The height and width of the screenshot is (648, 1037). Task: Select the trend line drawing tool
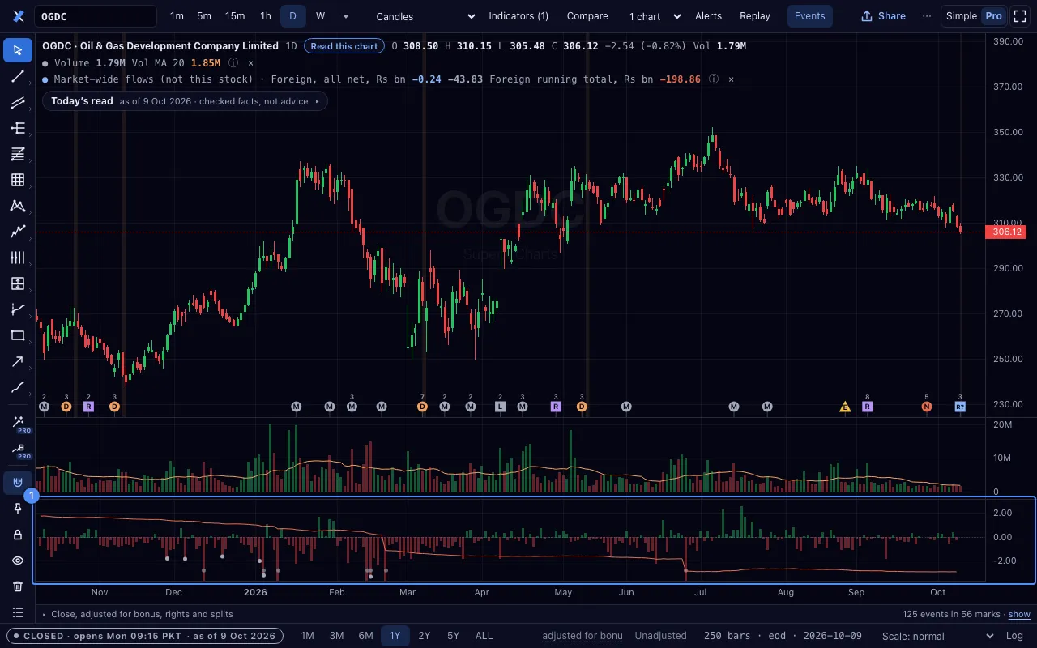click(x=18, y=76)
